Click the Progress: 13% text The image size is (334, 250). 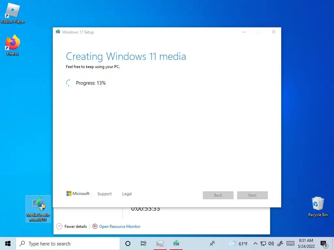[x=91, y=83]
